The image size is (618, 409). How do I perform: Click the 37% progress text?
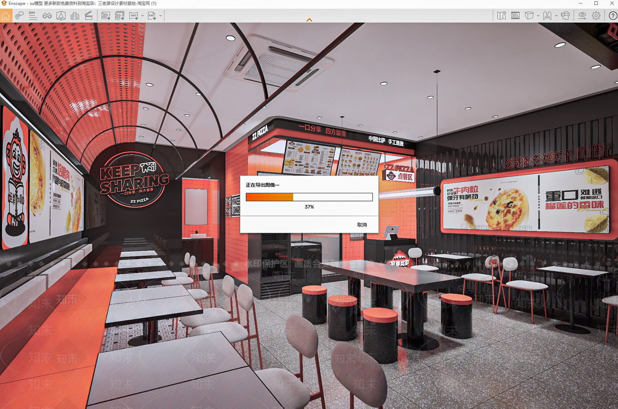[x=309, y=207]
